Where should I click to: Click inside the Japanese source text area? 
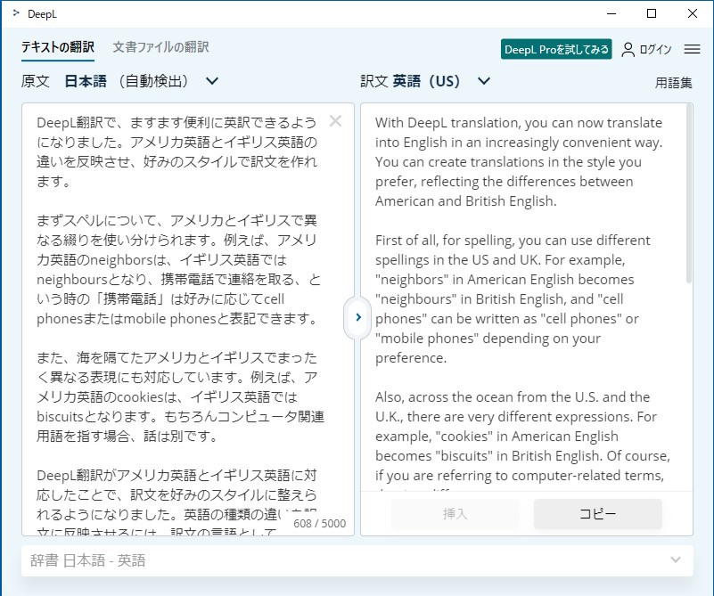click(178, 312)
